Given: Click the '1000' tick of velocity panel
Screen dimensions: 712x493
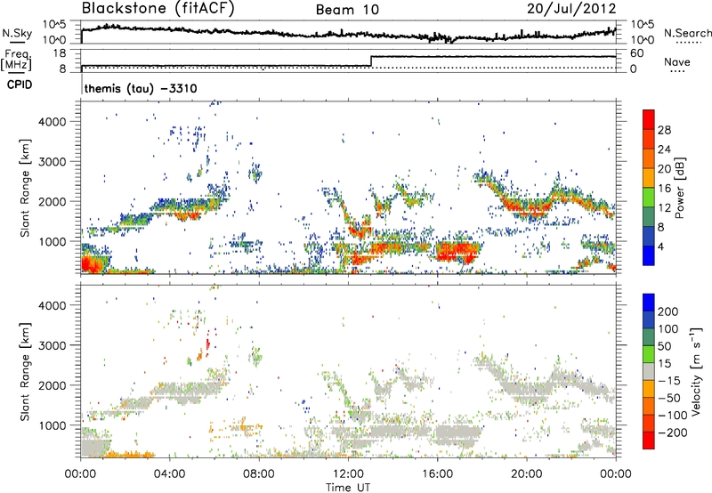Looking at the screenshot, I should (x=53, y=425).
